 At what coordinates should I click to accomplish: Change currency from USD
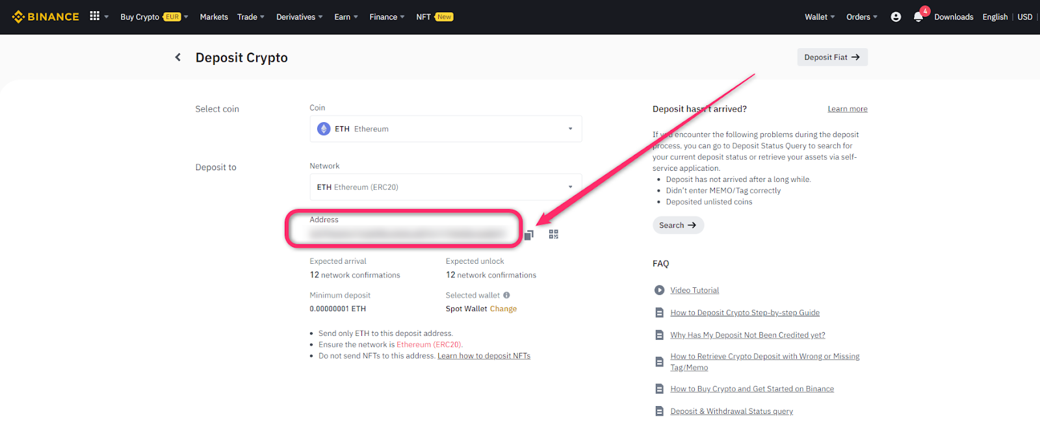point(1025,17)
